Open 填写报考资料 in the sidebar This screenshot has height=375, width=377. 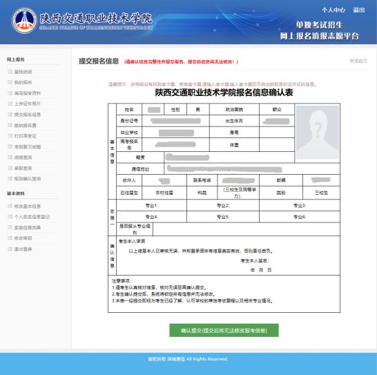28,93
